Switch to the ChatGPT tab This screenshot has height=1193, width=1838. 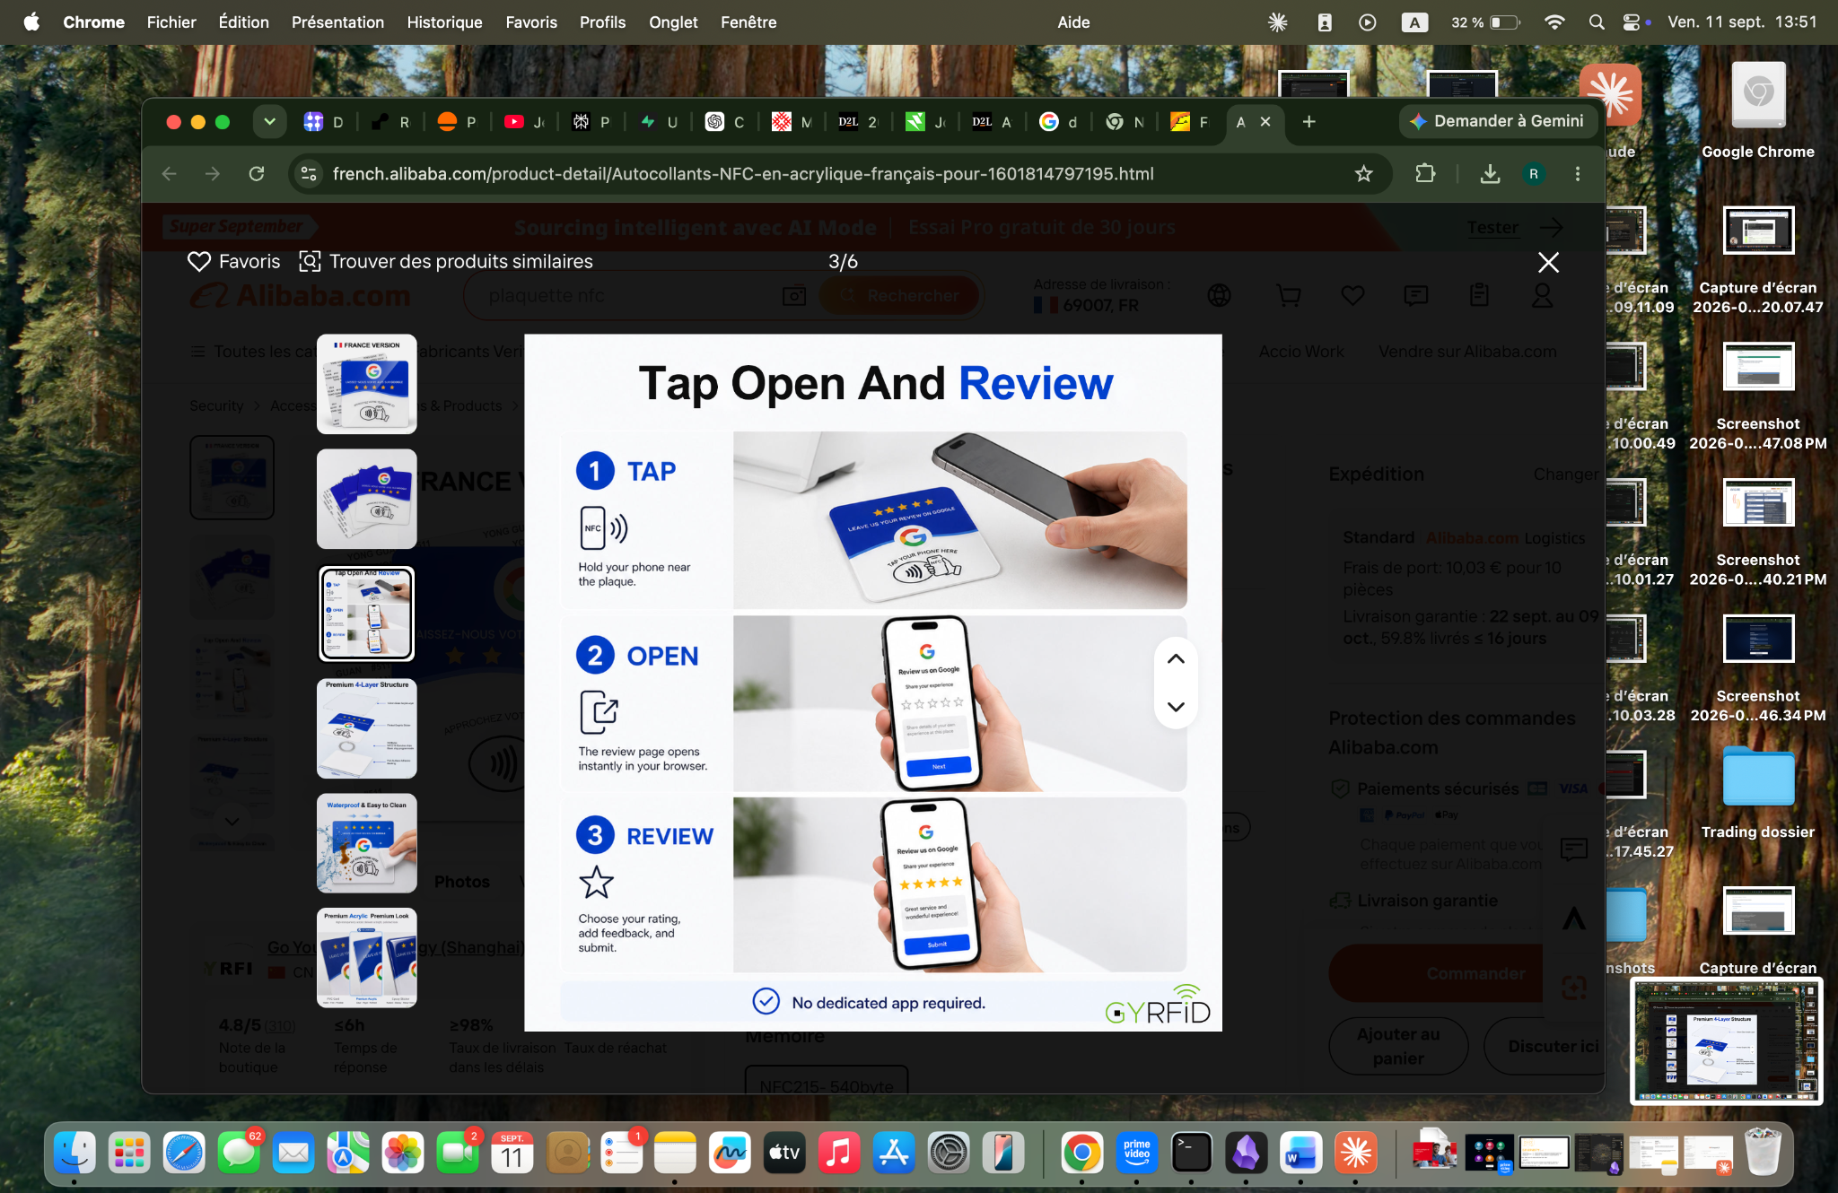[725, 122]
